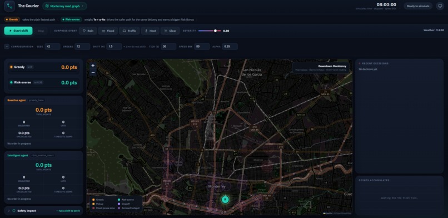Click the Greedy score row
Image resolution: width=448 pixels, height=218 pixels.
click(43, 67)
